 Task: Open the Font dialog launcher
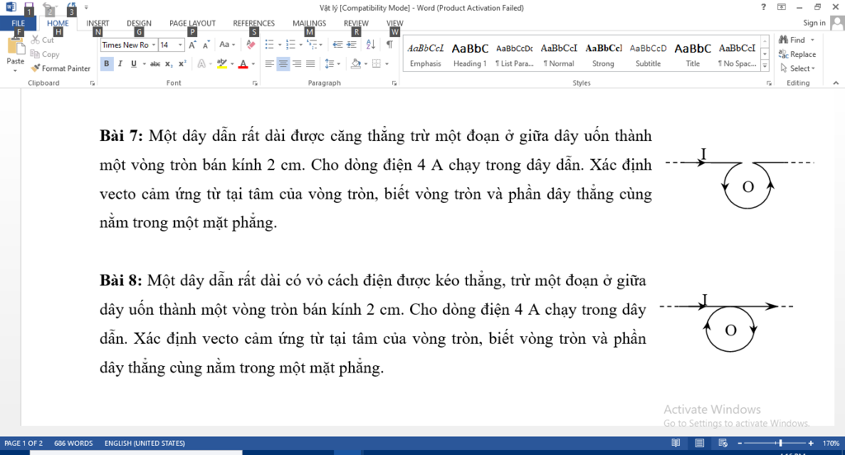click(x=255, y=83)
